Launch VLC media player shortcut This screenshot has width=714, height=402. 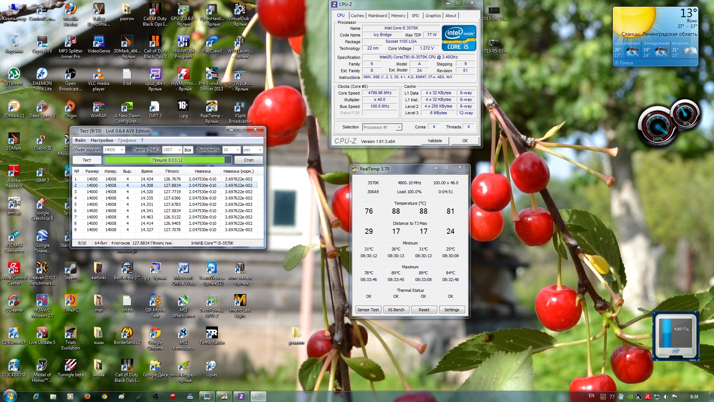99,74
